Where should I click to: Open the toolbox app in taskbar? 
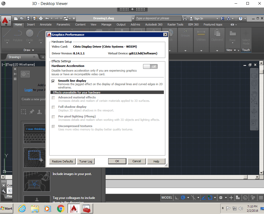[87, 209]
